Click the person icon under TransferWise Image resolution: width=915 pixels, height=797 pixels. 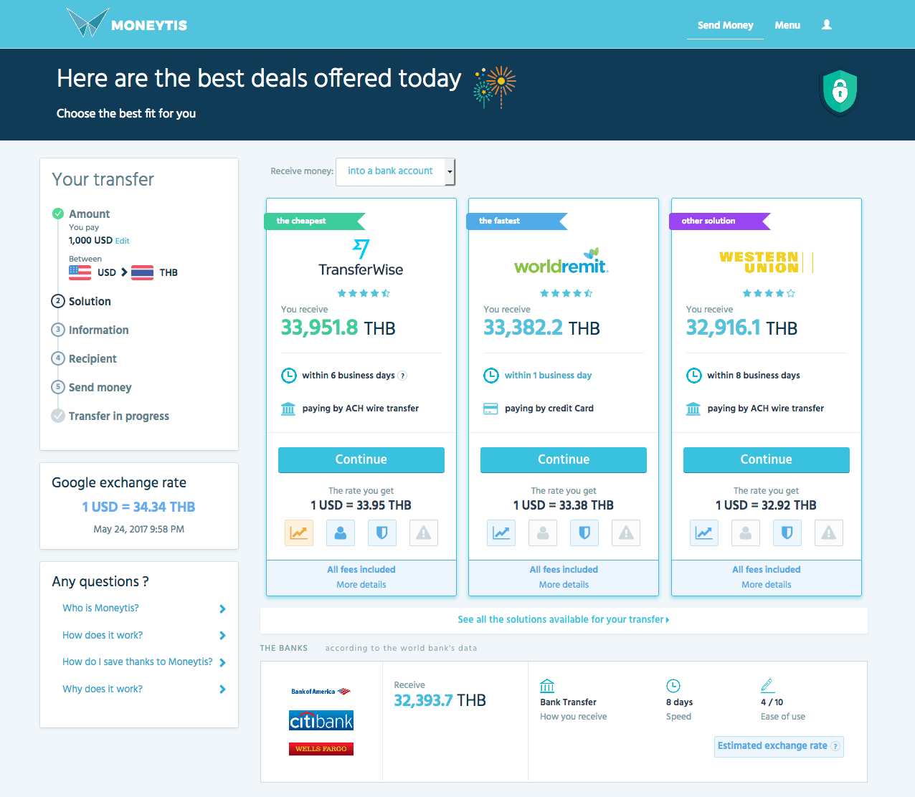tap(341, 533)
